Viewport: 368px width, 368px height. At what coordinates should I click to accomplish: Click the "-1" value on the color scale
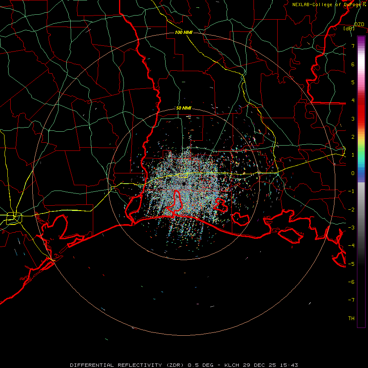click(x=351, y=191)
